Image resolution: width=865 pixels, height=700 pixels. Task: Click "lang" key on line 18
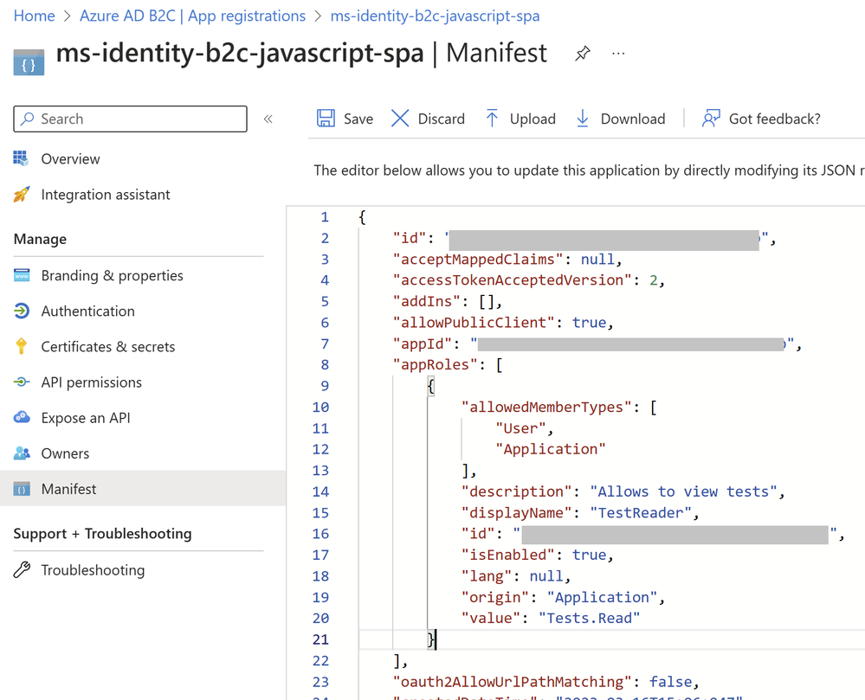486,576
